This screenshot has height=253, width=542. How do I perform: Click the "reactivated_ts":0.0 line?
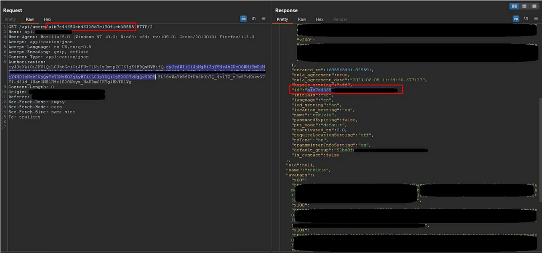click(319, 130)
